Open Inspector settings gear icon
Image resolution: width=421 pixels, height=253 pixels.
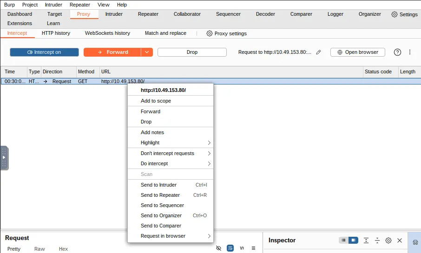tap(388, 240)
